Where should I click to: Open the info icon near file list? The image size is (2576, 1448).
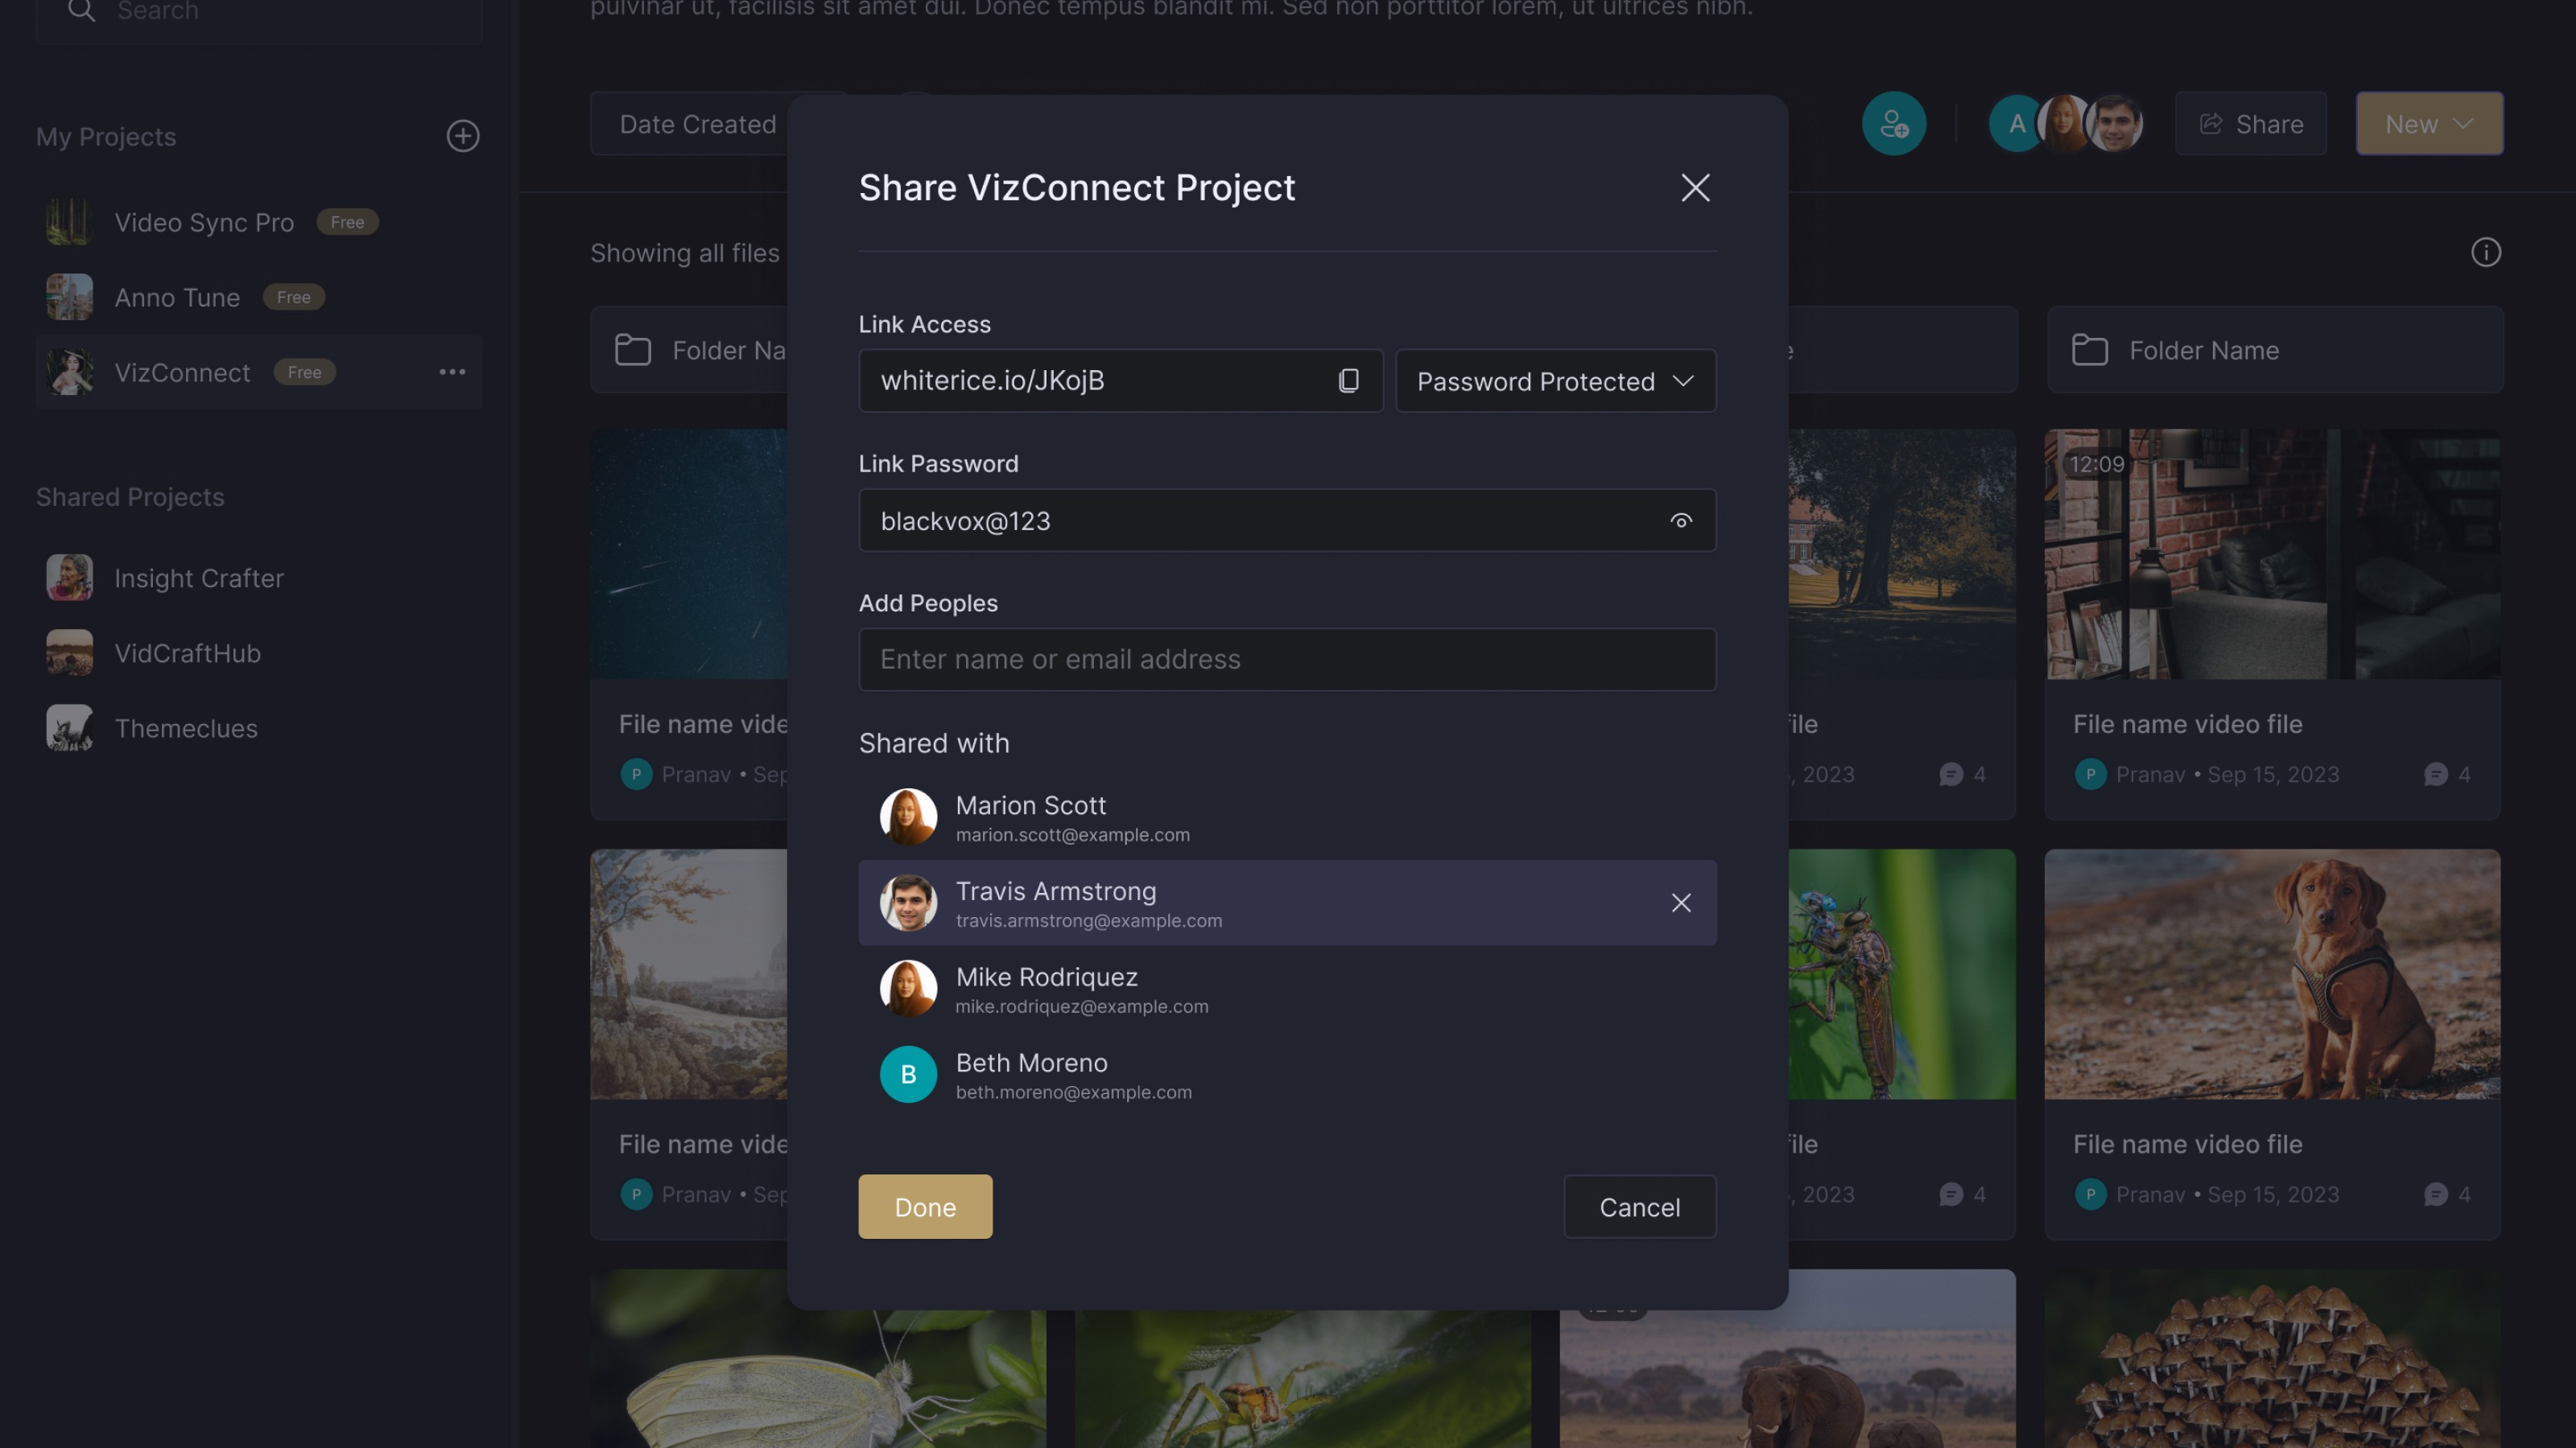(x=2485, y=253)
